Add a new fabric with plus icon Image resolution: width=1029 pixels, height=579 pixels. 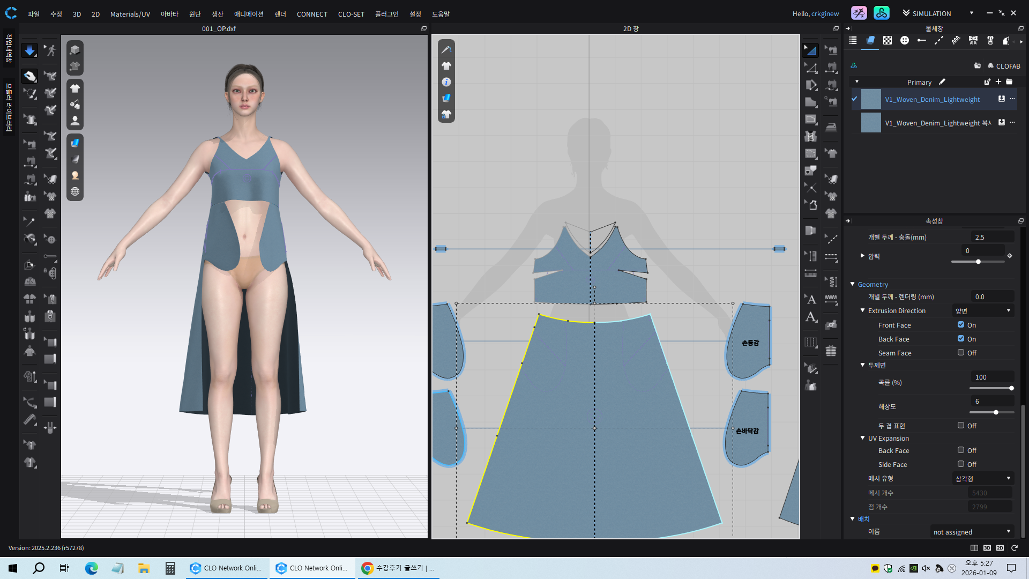[x=998, y=82]
